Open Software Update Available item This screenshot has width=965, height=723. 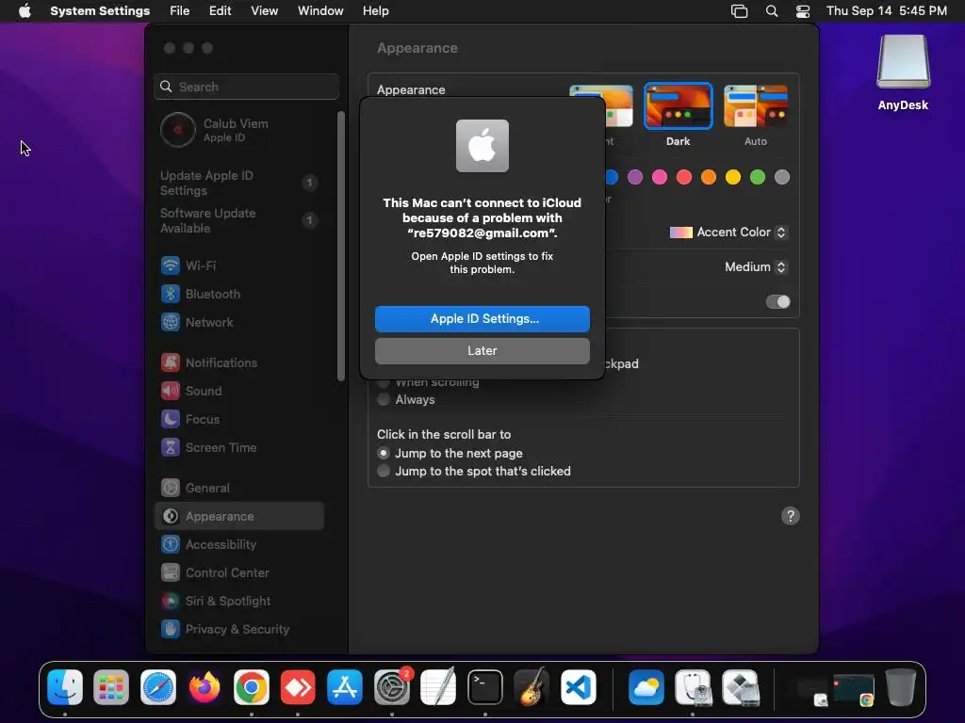tap(238, 220)
